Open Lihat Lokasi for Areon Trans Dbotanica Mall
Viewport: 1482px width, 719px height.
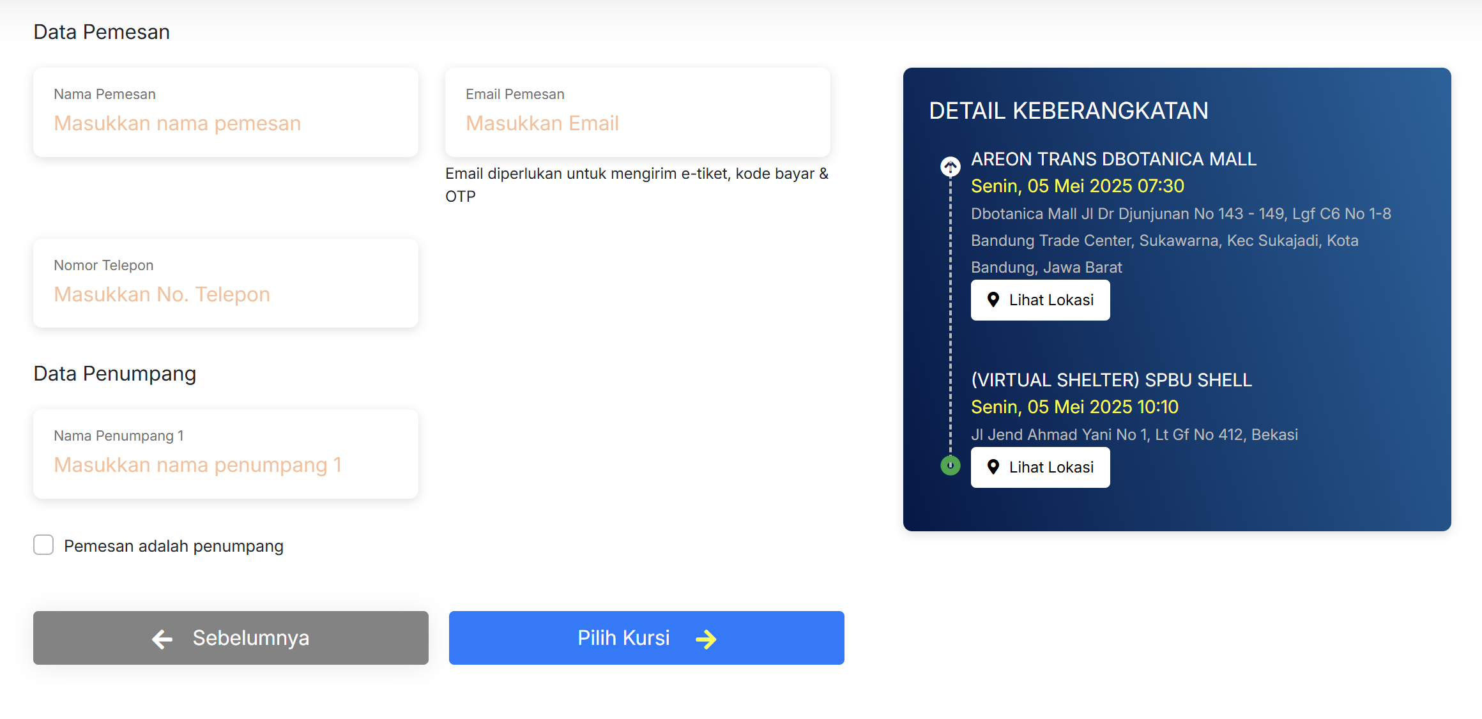[x=1041, y=300]
